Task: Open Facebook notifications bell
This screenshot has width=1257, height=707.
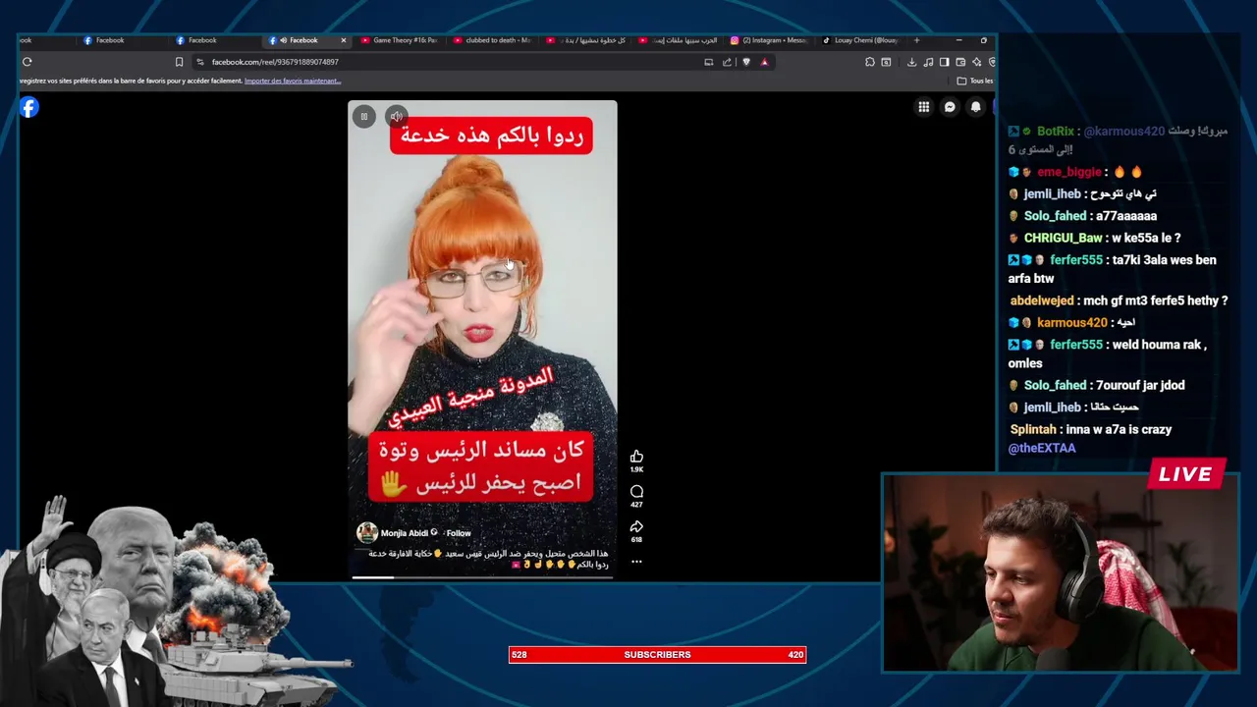Action: tap(975, 107)
